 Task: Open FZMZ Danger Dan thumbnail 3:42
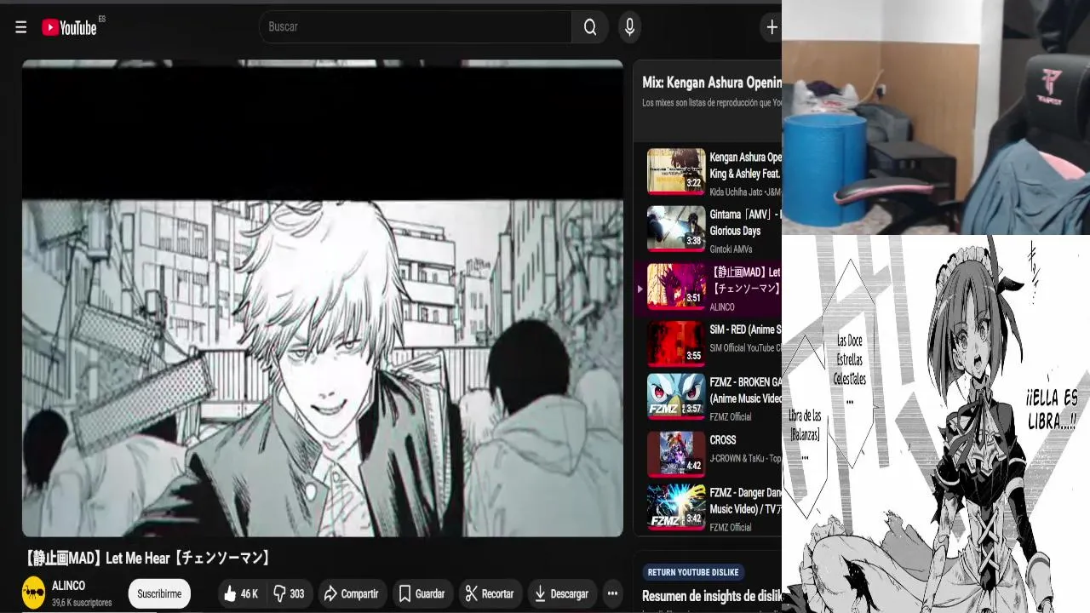[676, 507]
